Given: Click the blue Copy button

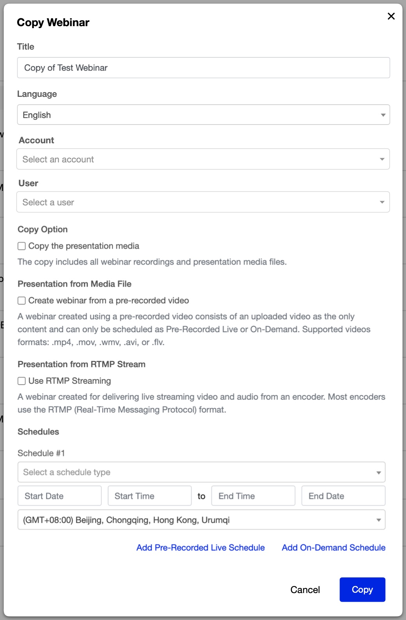Looking at the screenshot, I should click(362, 590).
